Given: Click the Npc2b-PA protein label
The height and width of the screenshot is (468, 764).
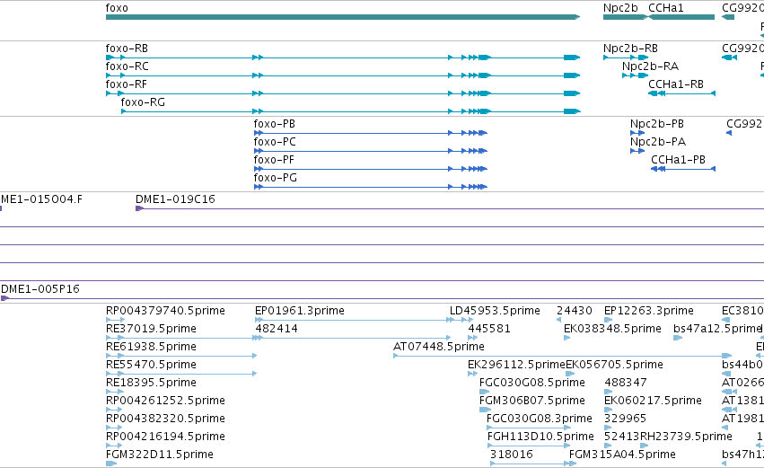Looking at the screenshot, I should tap(658, 142).
